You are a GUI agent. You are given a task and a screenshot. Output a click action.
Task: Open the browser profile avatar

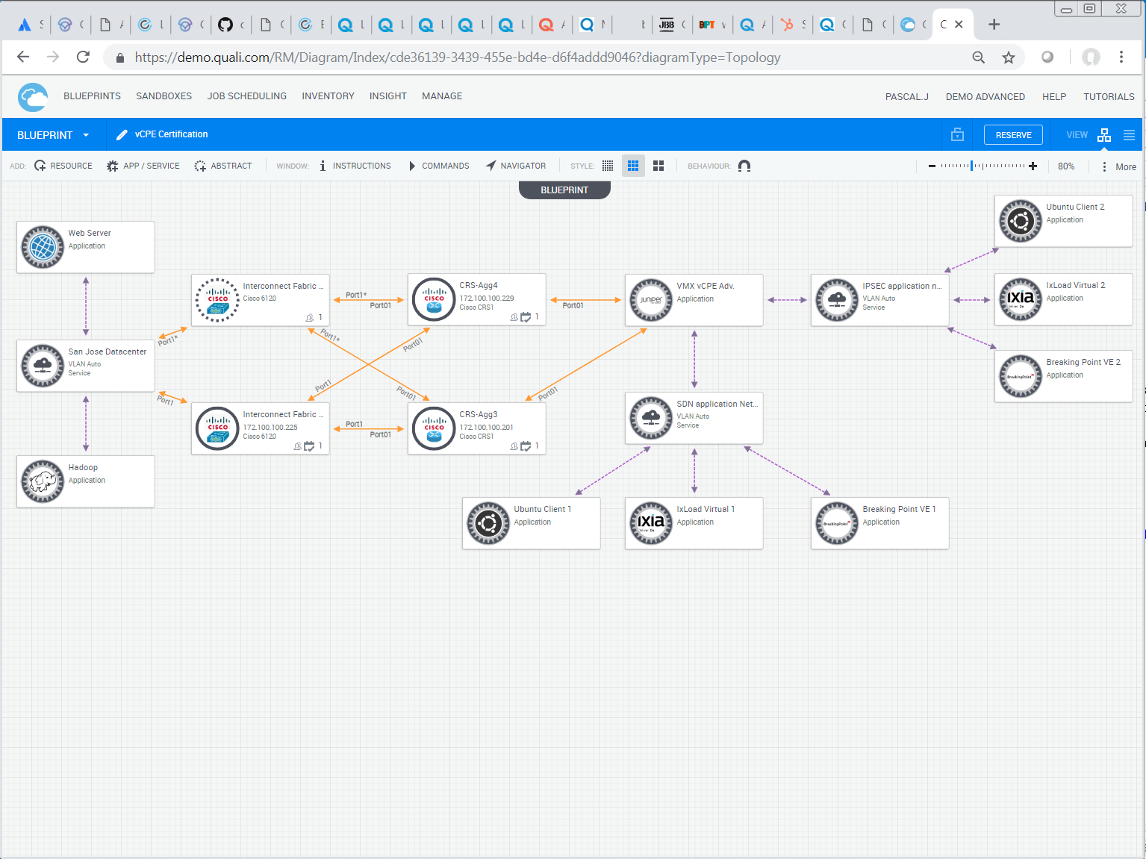(1091, 57)
